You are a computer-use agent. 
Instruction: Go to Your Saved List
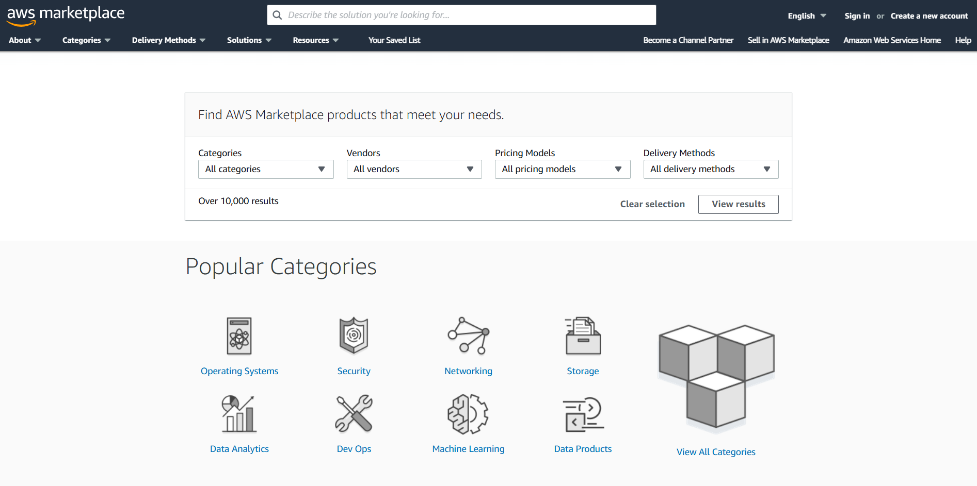[x=394, y=40]
